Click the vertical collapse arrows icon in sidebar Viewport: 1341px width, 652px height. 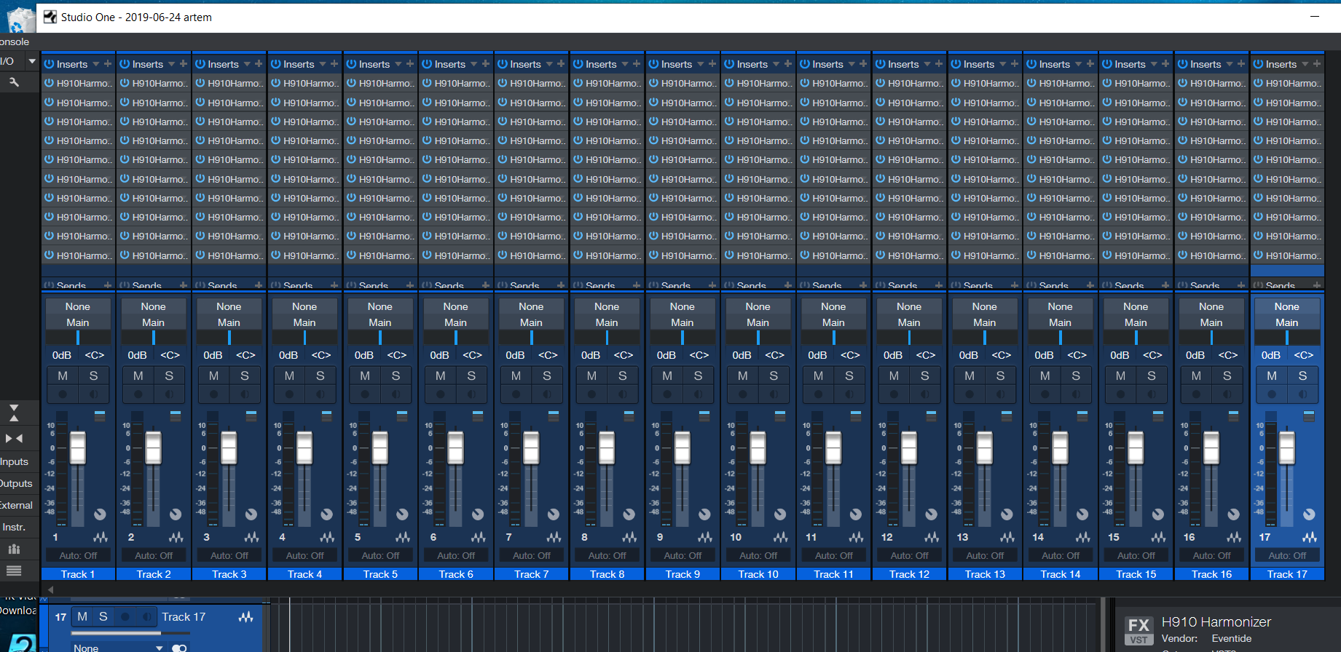[x=14, y=413]
